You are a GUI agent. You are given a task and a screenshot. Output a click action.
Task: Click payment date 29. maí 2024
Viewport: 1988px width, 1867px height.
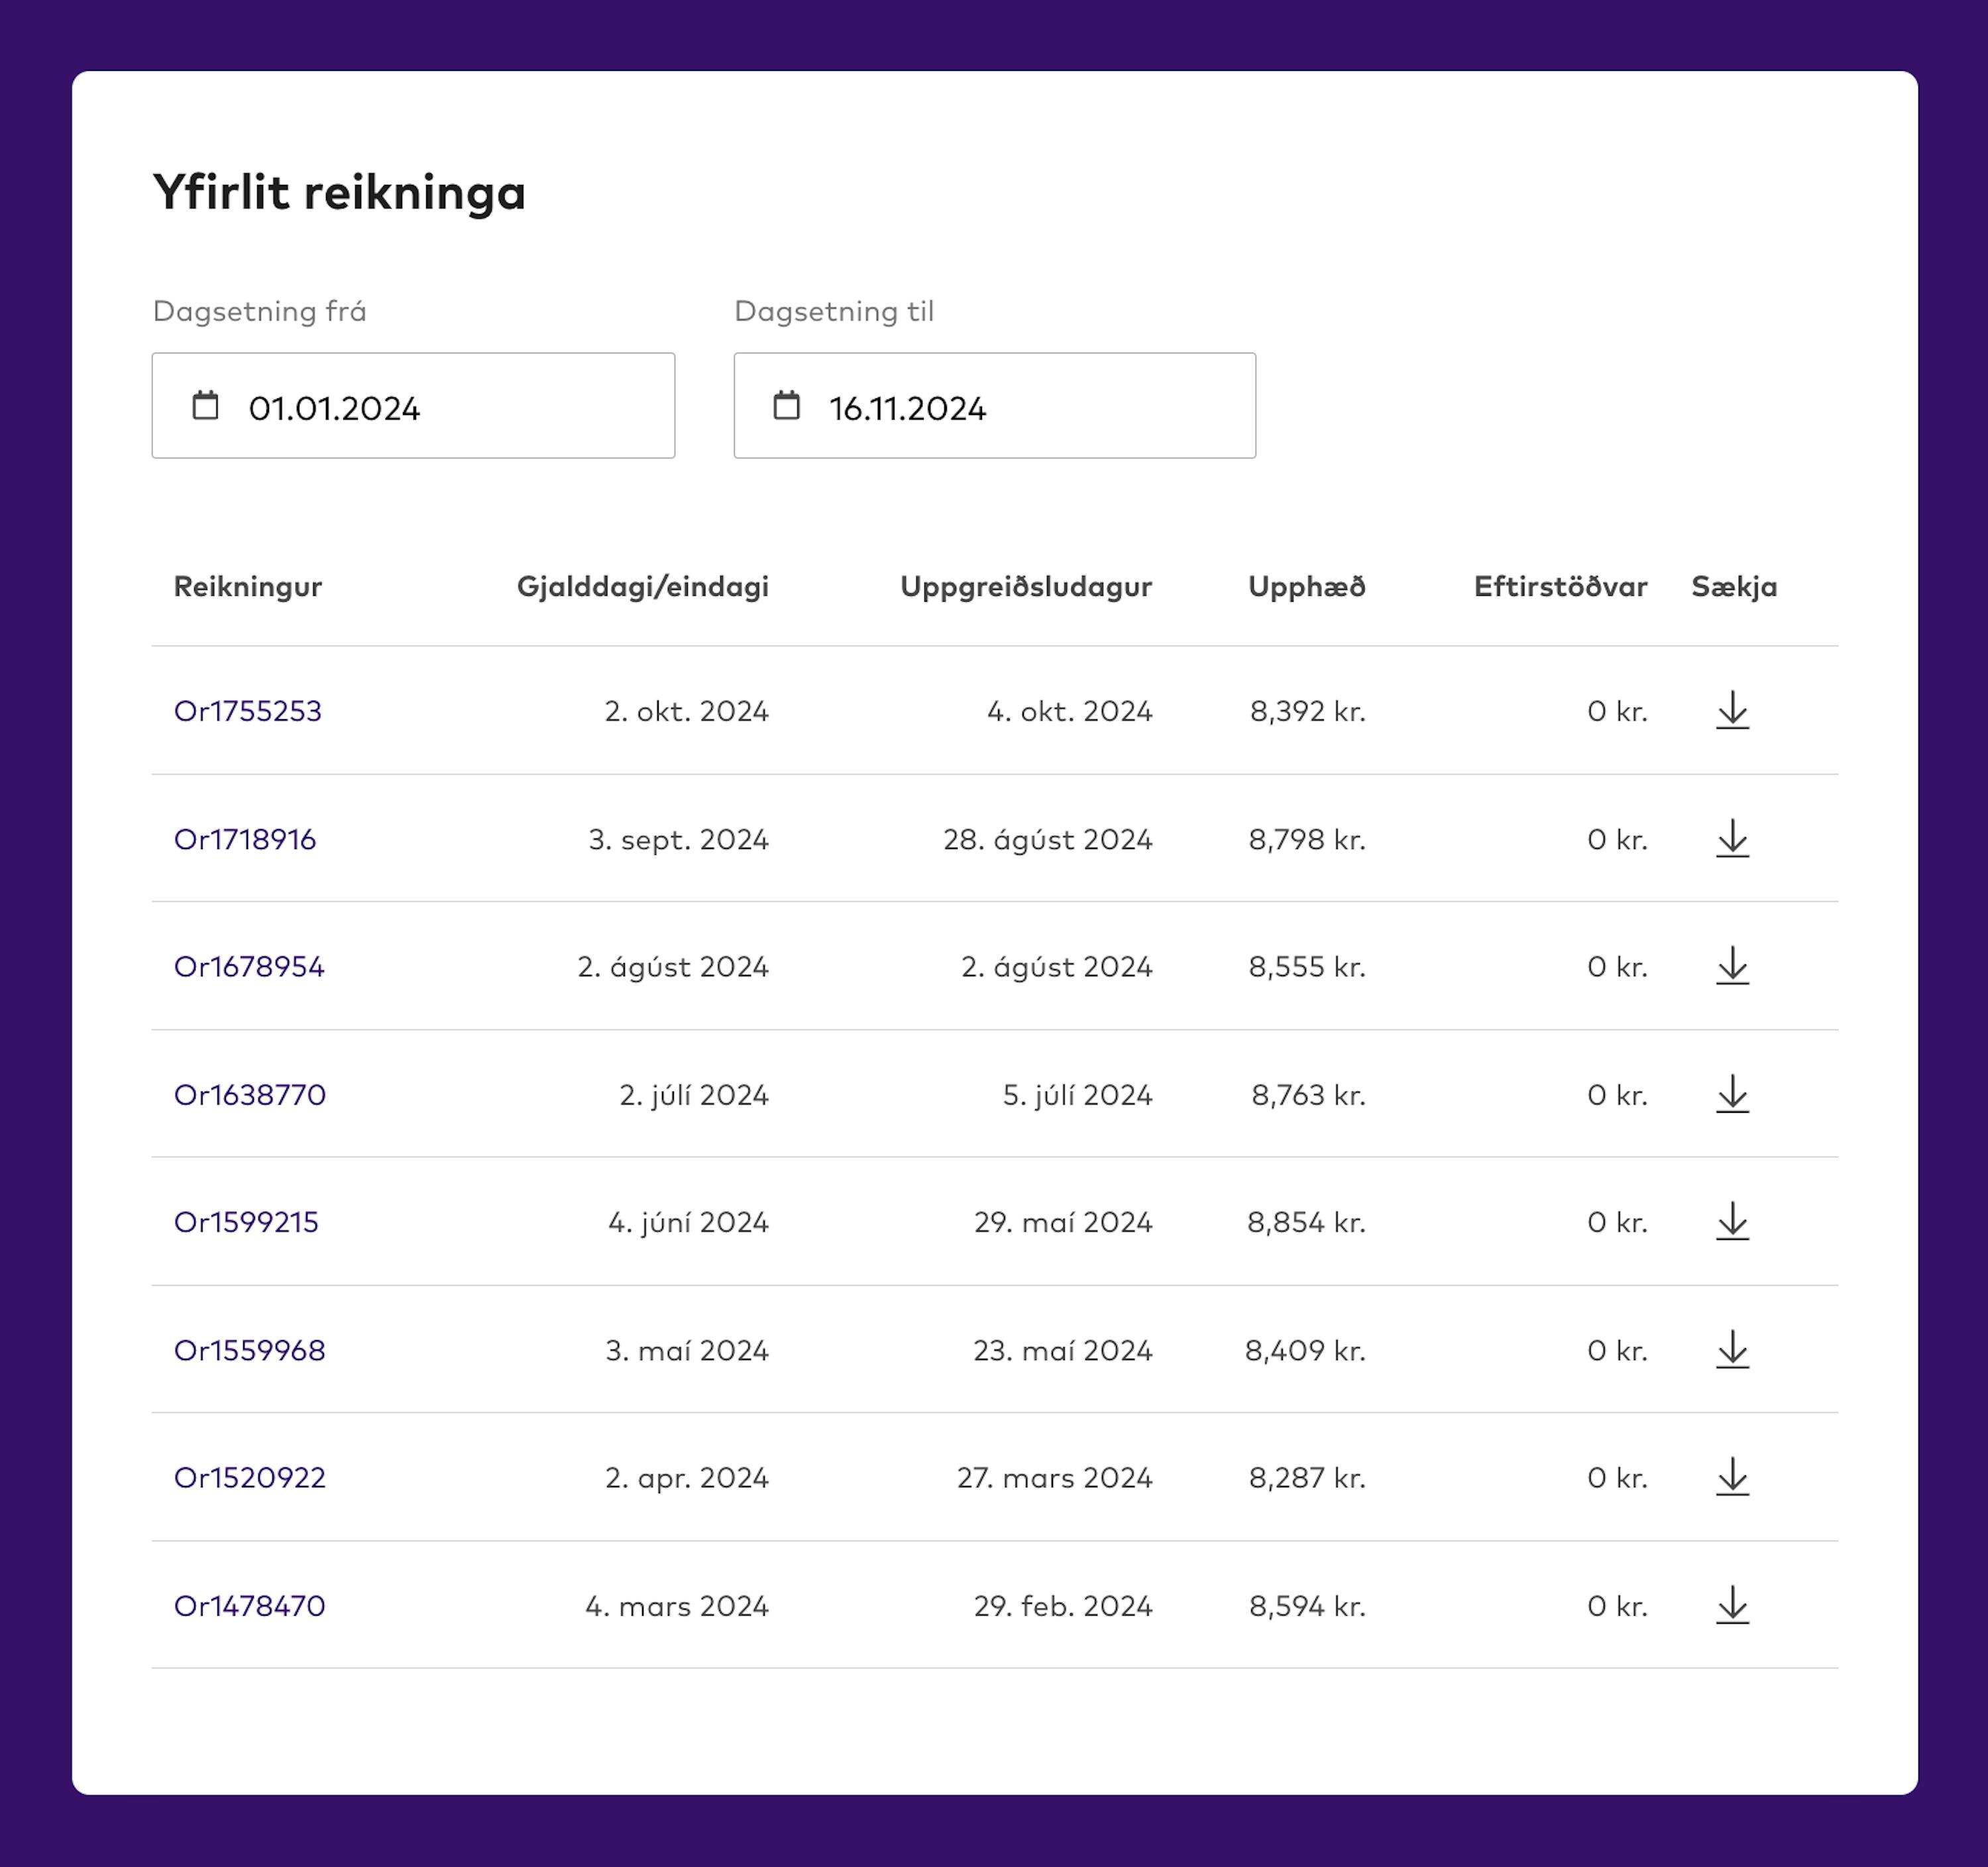pos(1064,1222)
